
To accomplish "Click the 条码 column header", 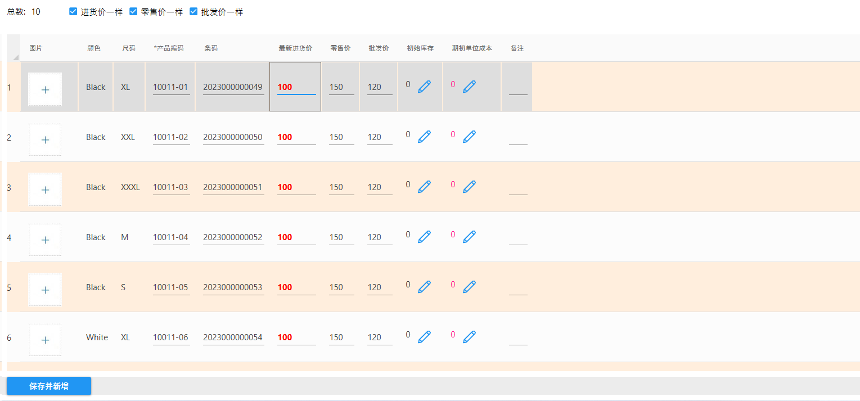I will click(x=211, y=48).
